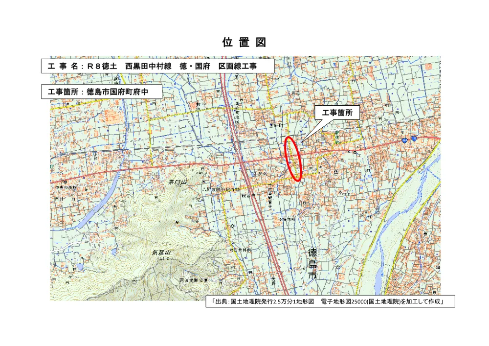Click the 阿波史跡公園 map label
The height and width of the screenshot is (346, 489).
(193, 280)
